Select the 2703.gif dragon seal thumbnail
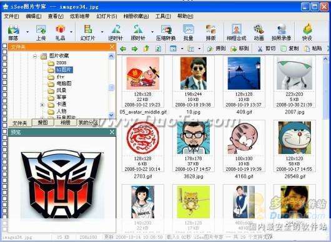Viewport: 331px width, 242px height. point(143,137)
